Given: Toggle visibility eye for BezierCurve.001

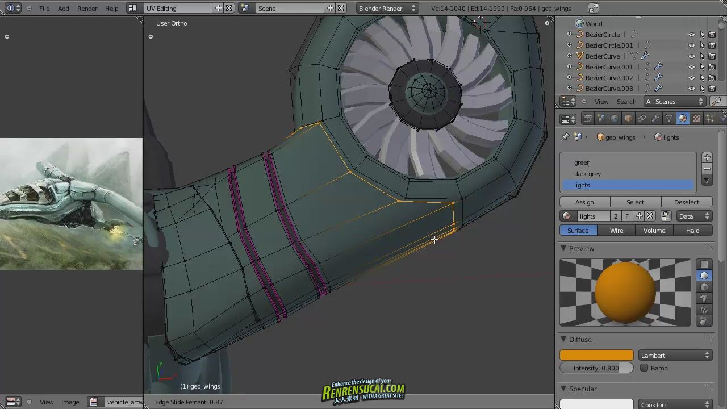Looking at the screenshot, I should (692, 67).
